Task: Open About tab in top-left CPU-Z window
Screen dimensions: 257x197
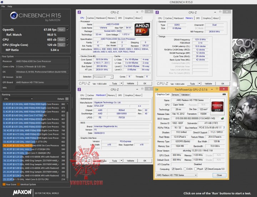Action: 138,18
